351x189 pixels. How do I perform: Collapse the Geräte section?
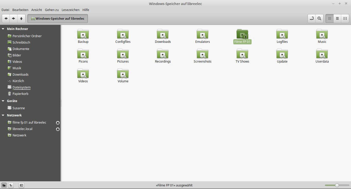[3, 101]
